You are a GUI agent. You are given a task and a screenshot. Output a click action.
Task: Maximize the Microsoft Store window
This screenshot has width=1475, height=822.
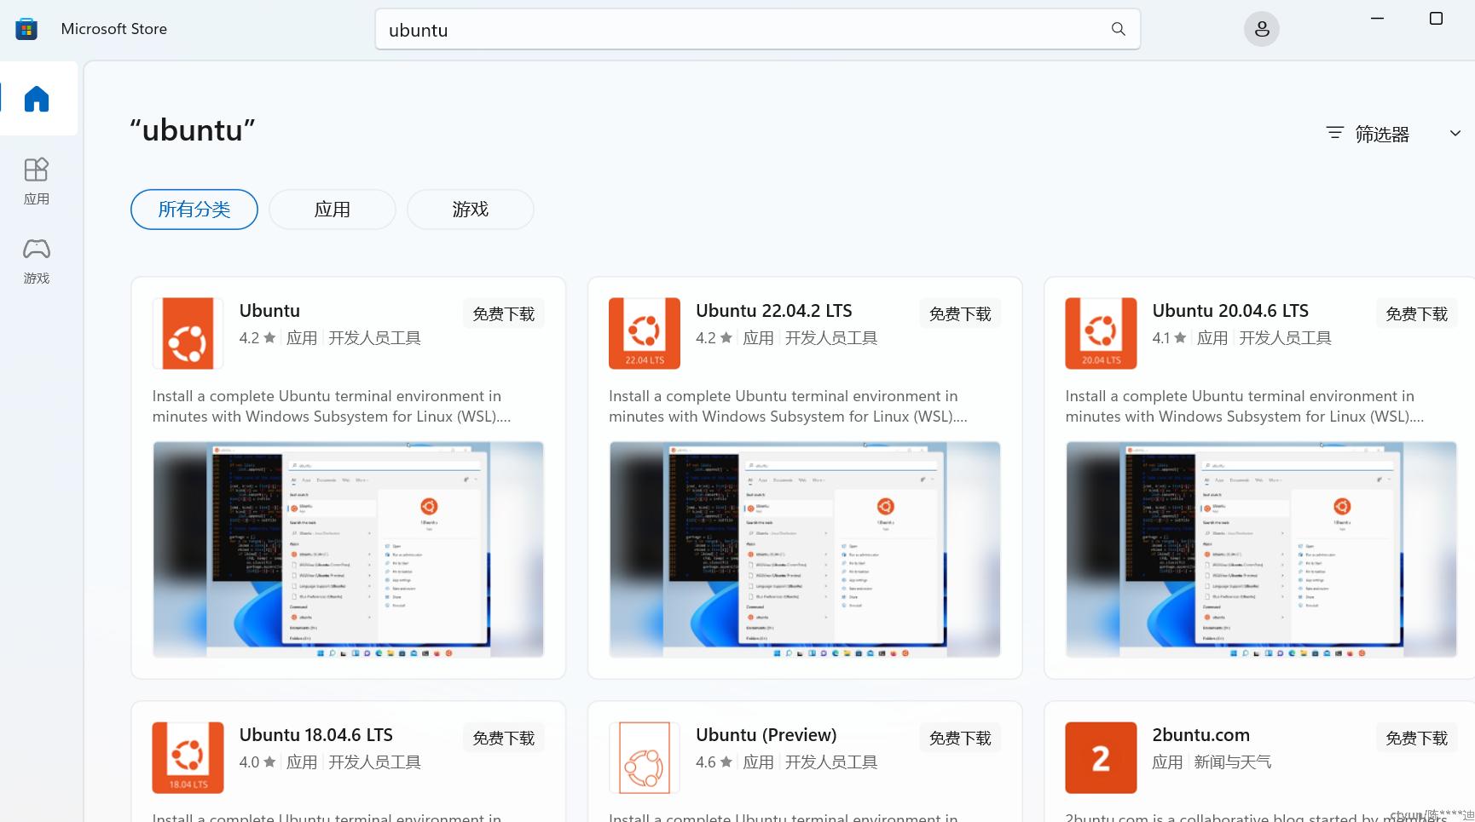click(1436, 18)
